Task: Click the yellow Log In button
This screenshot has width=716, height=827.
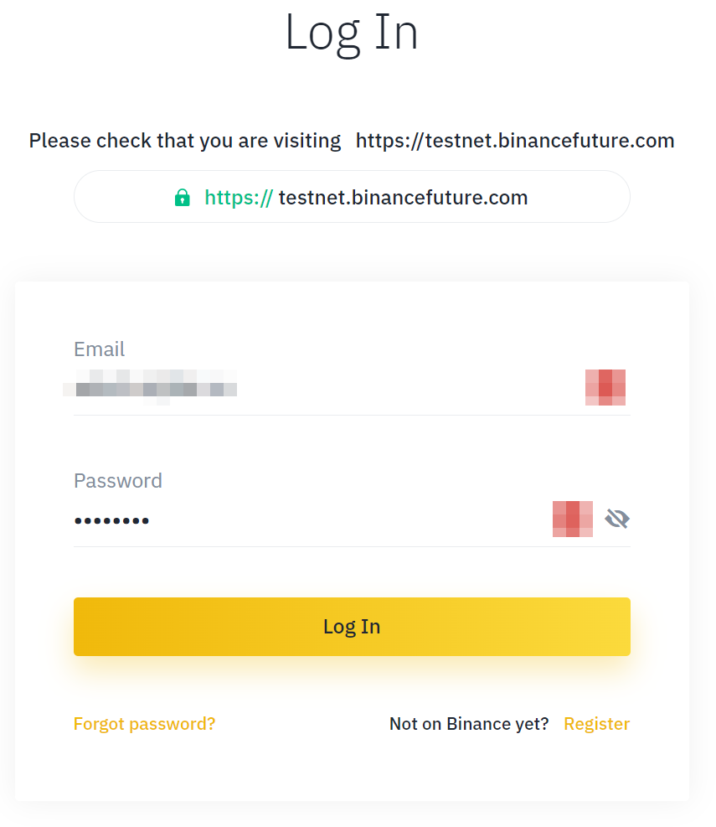Action: click(352, 627)
